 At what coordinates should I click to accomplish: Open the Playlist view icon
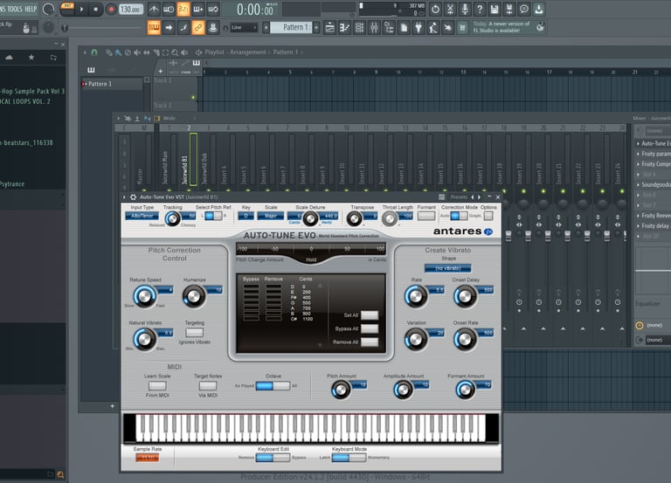pyautogui.click(x=329, y=28)
